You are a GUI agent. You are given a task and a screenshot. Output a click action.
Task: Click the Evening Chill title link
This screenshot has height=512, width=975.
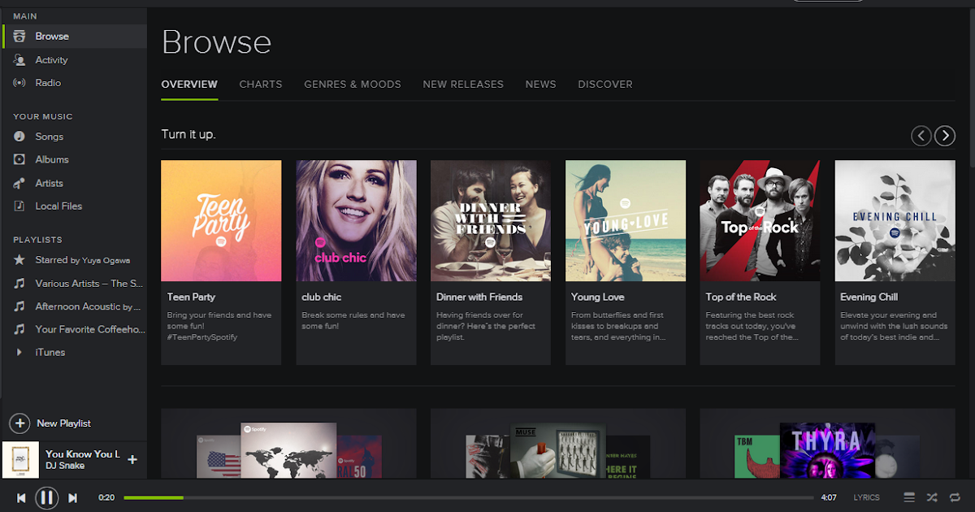pyautogui.click(x=869, y=297)
